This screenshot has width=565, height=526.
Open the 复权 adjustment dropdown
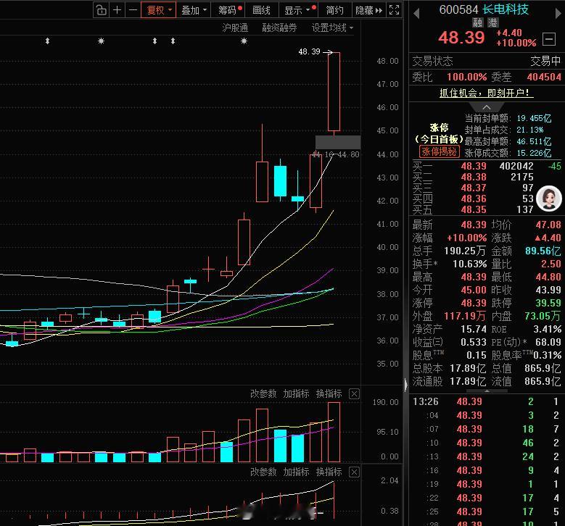click(x=158, y=9)
